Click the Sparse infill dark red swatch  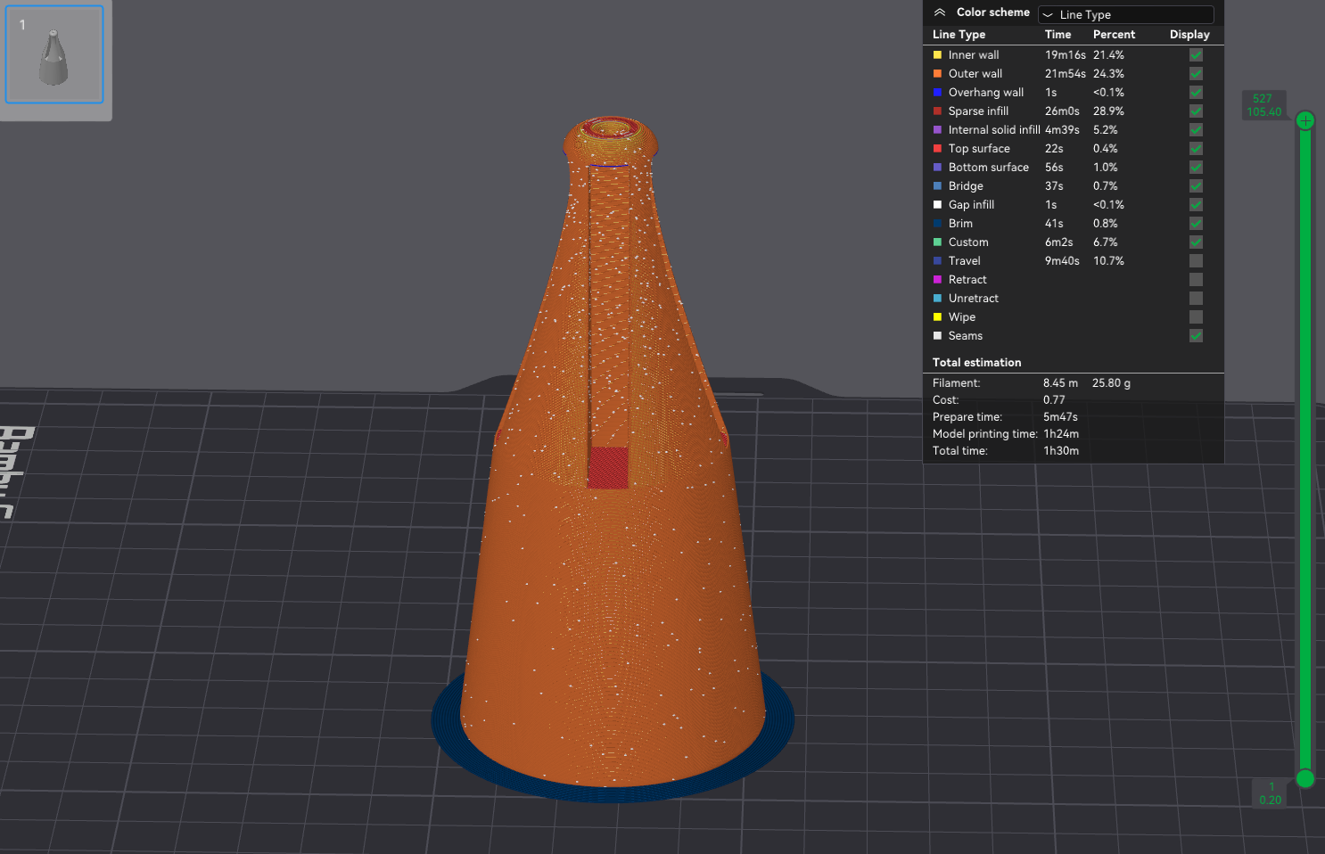937,111
